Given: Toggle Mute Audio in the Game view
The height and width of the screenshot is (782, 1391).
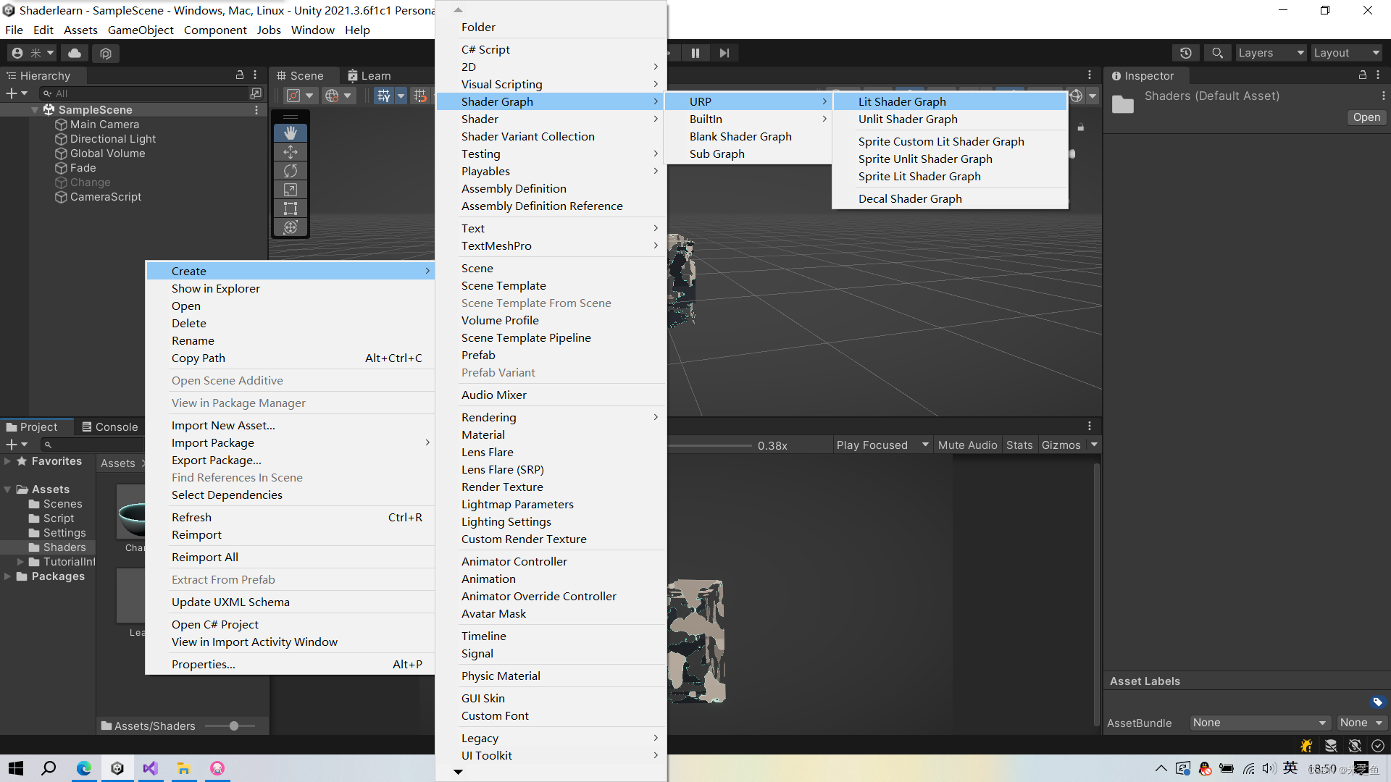Looking at the screenshot, I should [967, 445].
